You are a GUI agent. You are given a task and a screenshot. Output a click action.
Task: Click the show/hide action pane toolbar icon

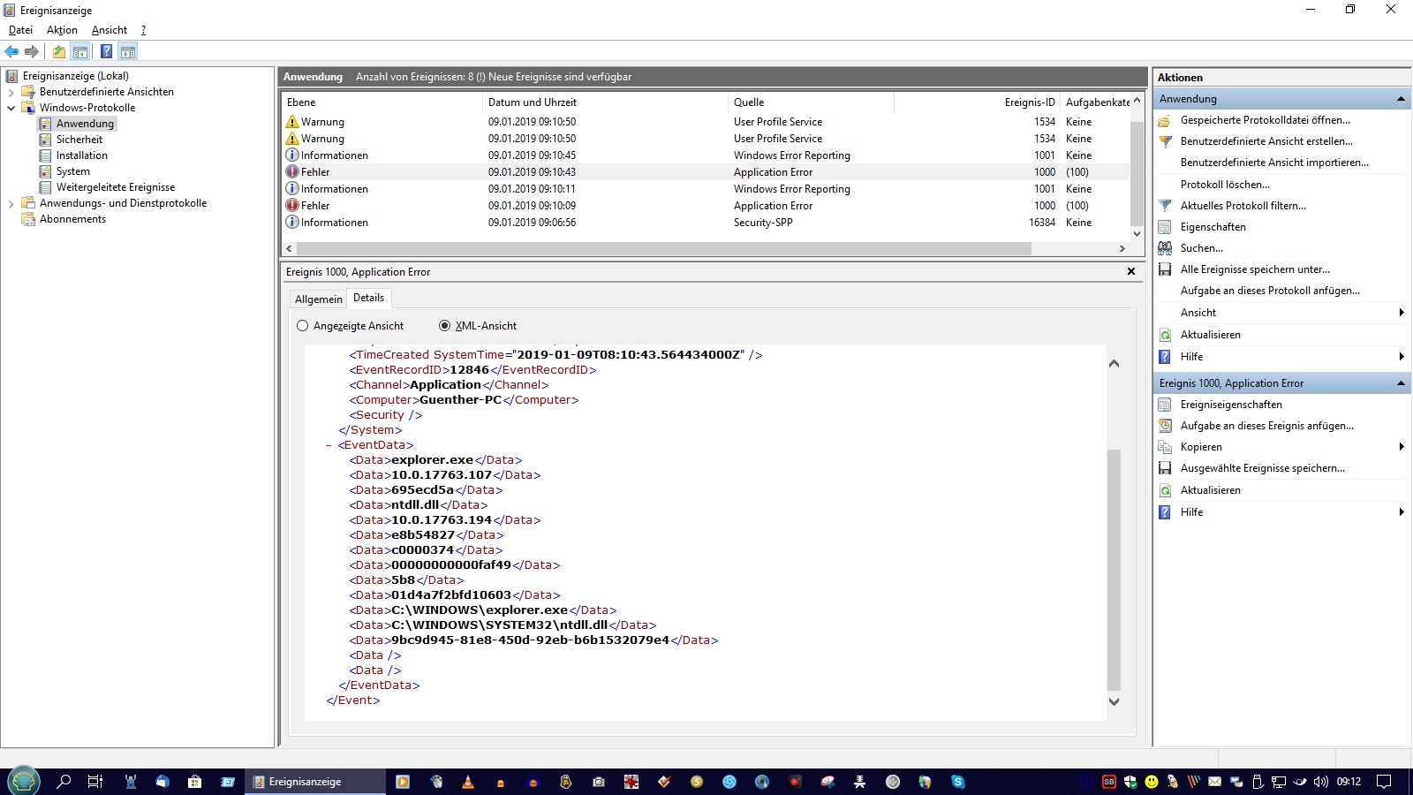(128, 51)
